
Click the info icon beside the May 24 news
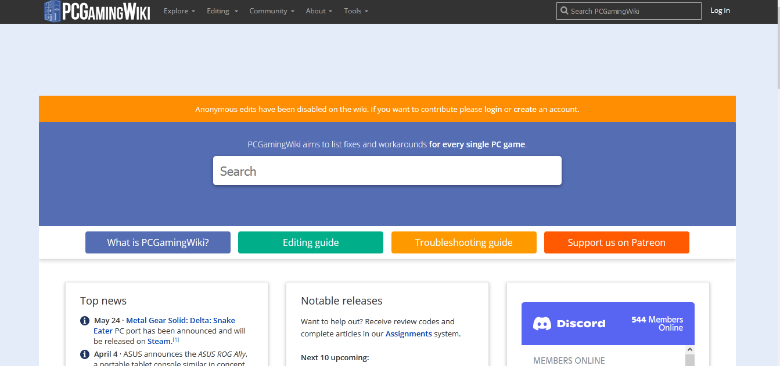click(85, 321)
